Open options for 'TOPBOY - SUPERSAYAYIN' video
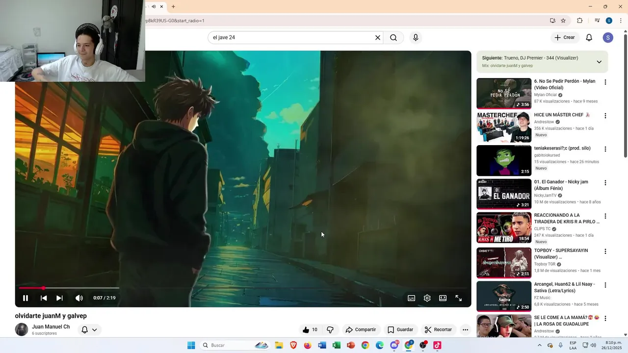The image size is (628, 353). (605, 252)
